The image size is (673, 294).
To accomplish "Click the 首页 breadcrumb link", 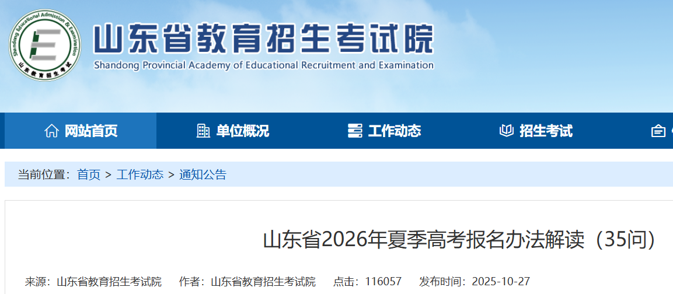I will pos(89,174).
